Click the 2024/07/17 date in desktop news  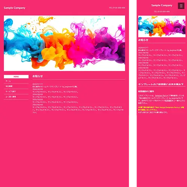coord(37,84)
